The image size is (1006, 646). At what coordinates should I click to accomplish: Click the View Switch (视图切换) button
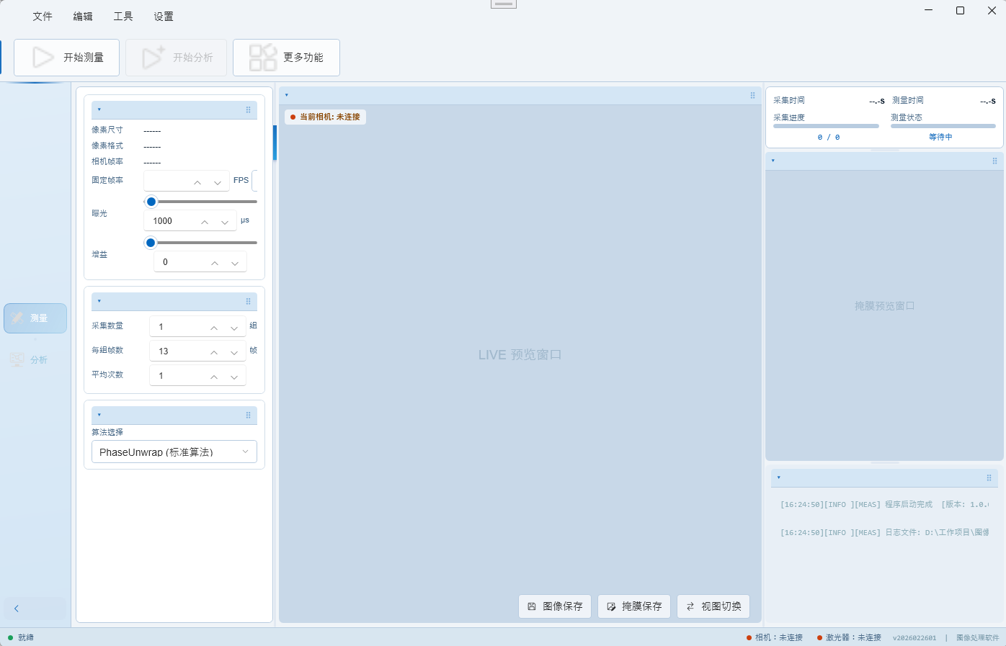pyautogui.click(x=713, y=606)
